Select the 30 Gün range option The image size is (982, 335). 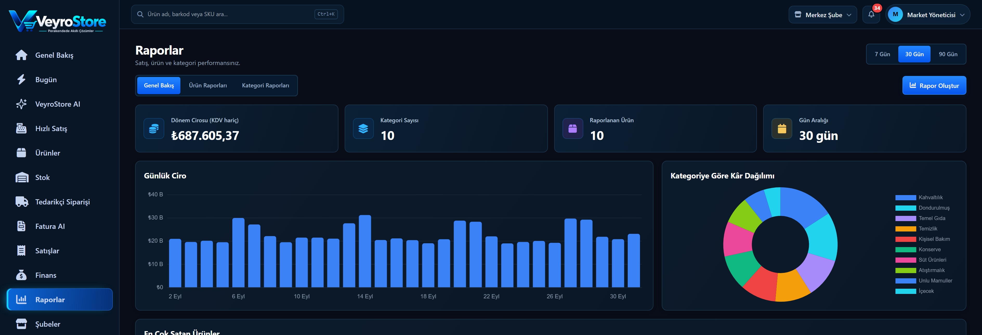[914, 54]
